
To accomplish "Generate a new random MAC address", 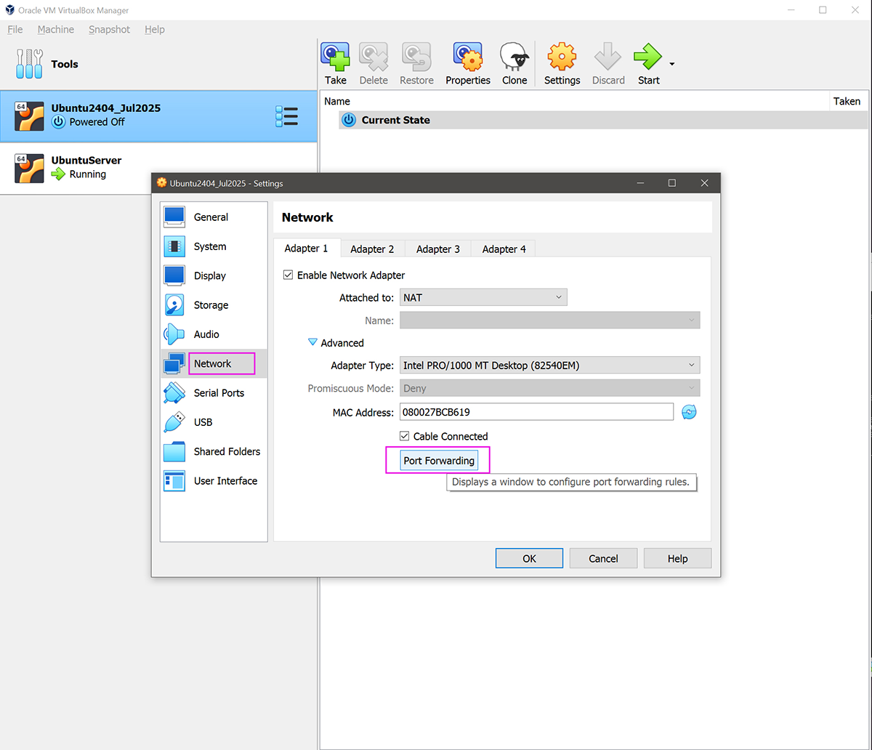I will coord(689,412).
